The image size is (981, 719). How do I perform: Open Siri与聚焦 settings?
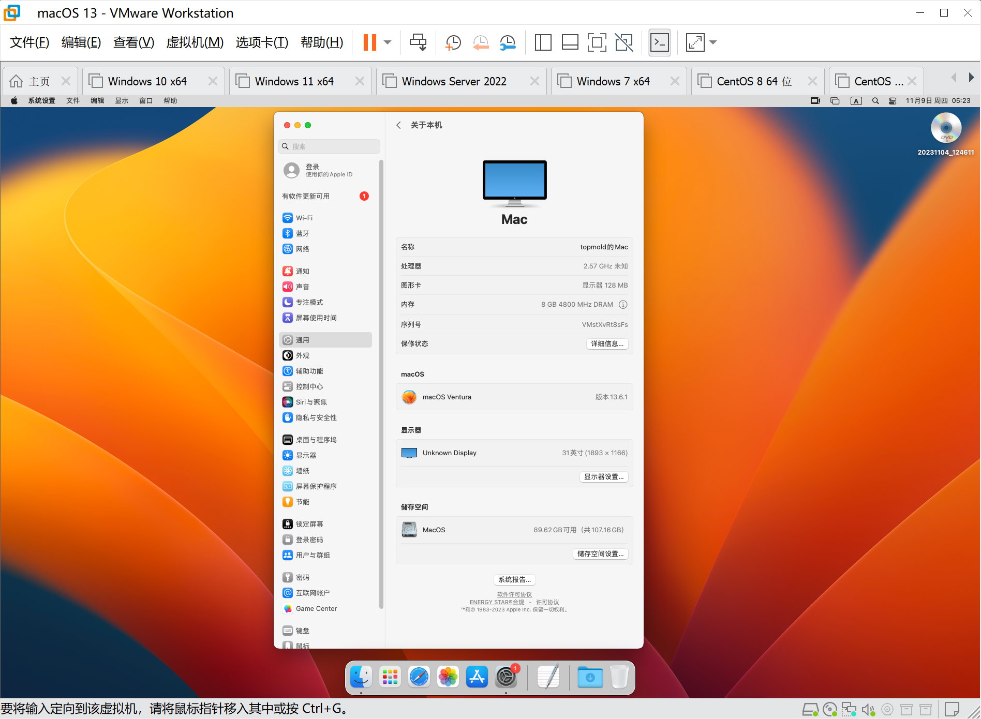click(325, 402)
